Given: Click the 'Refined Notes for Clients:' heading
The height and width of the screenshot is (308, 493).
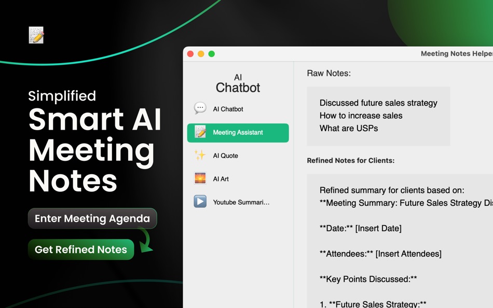Looking at the screenshot, I should 351,161.
